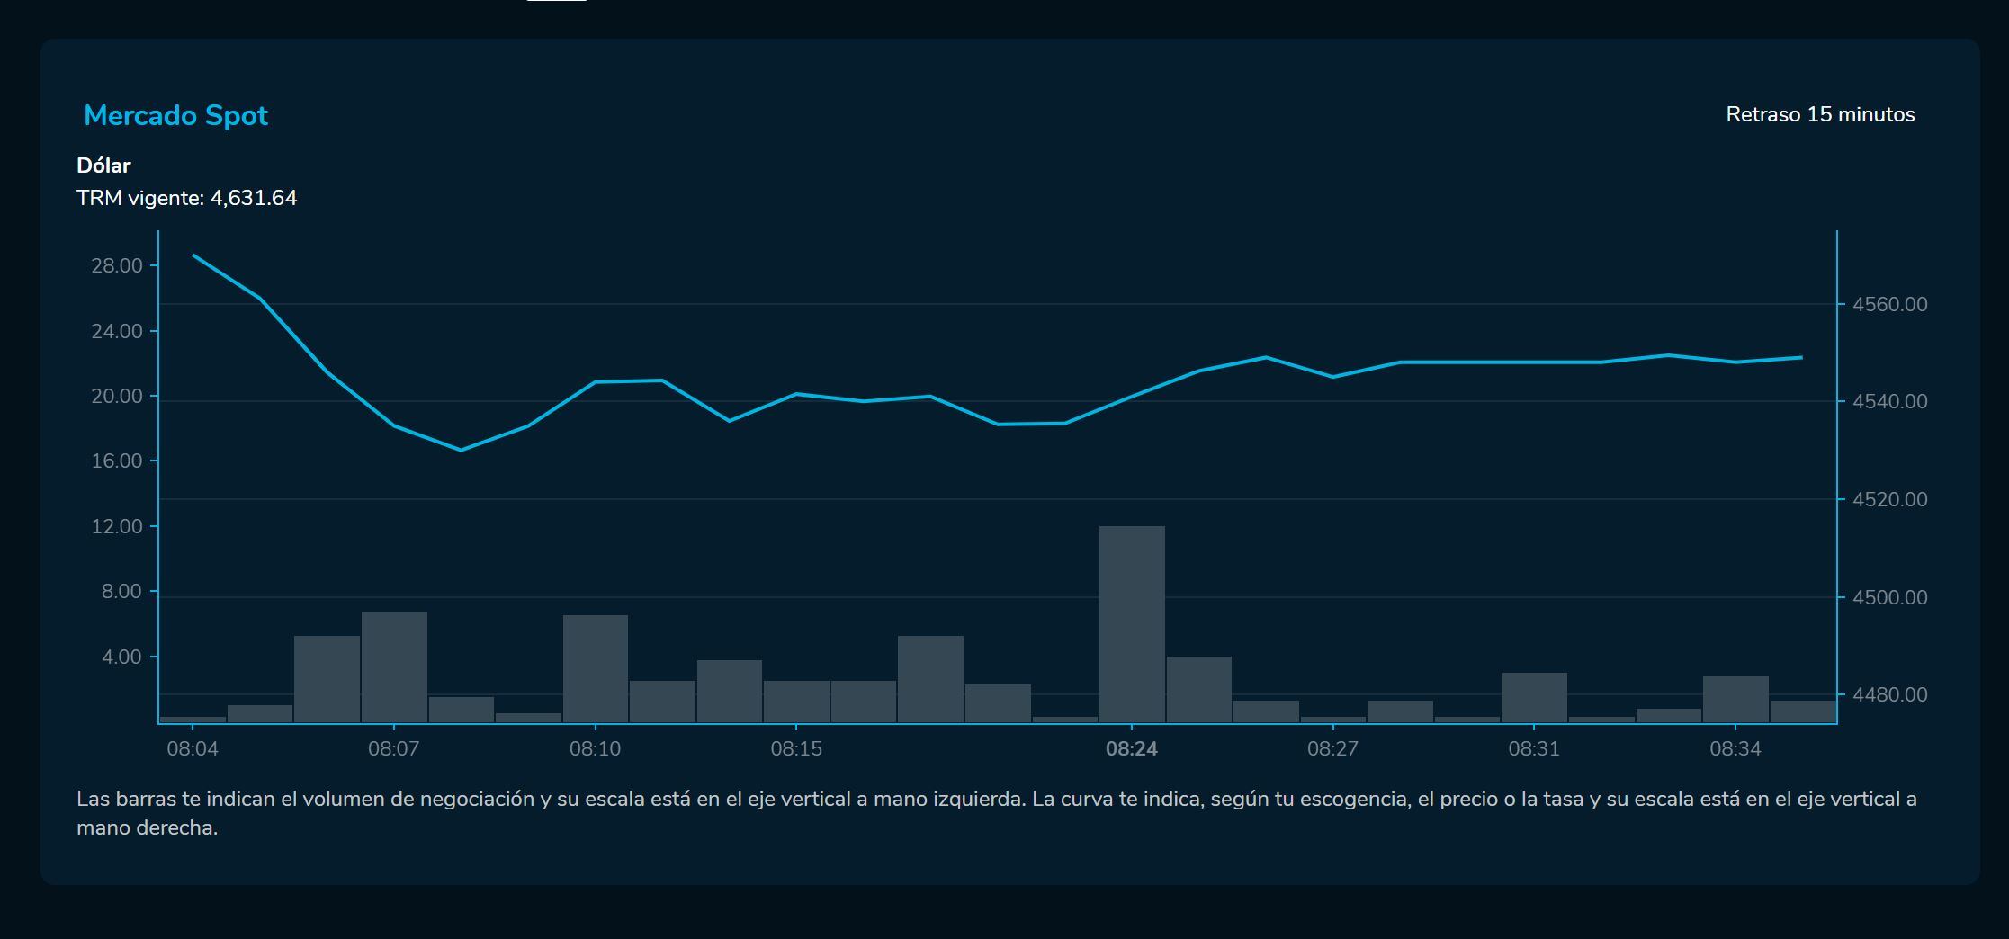Click the 08:27 time axis label
The image size is (2009, 939).
1332,749
